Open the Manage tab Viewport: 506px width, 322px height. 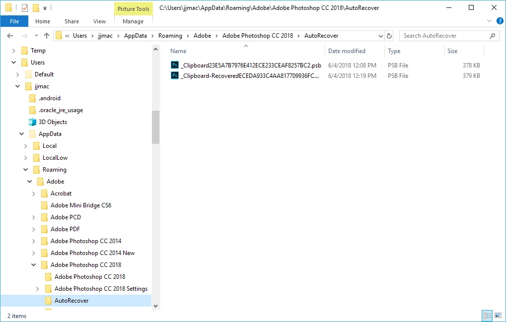(133, 21)
